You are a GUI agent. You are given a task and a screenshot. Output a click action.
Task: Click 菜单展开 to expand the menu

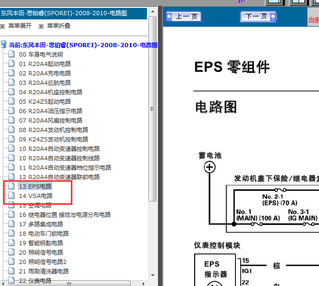(x=20, y=26)
